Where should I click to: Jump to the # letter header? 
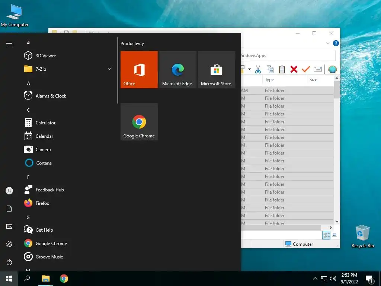(x=28, y=43)
